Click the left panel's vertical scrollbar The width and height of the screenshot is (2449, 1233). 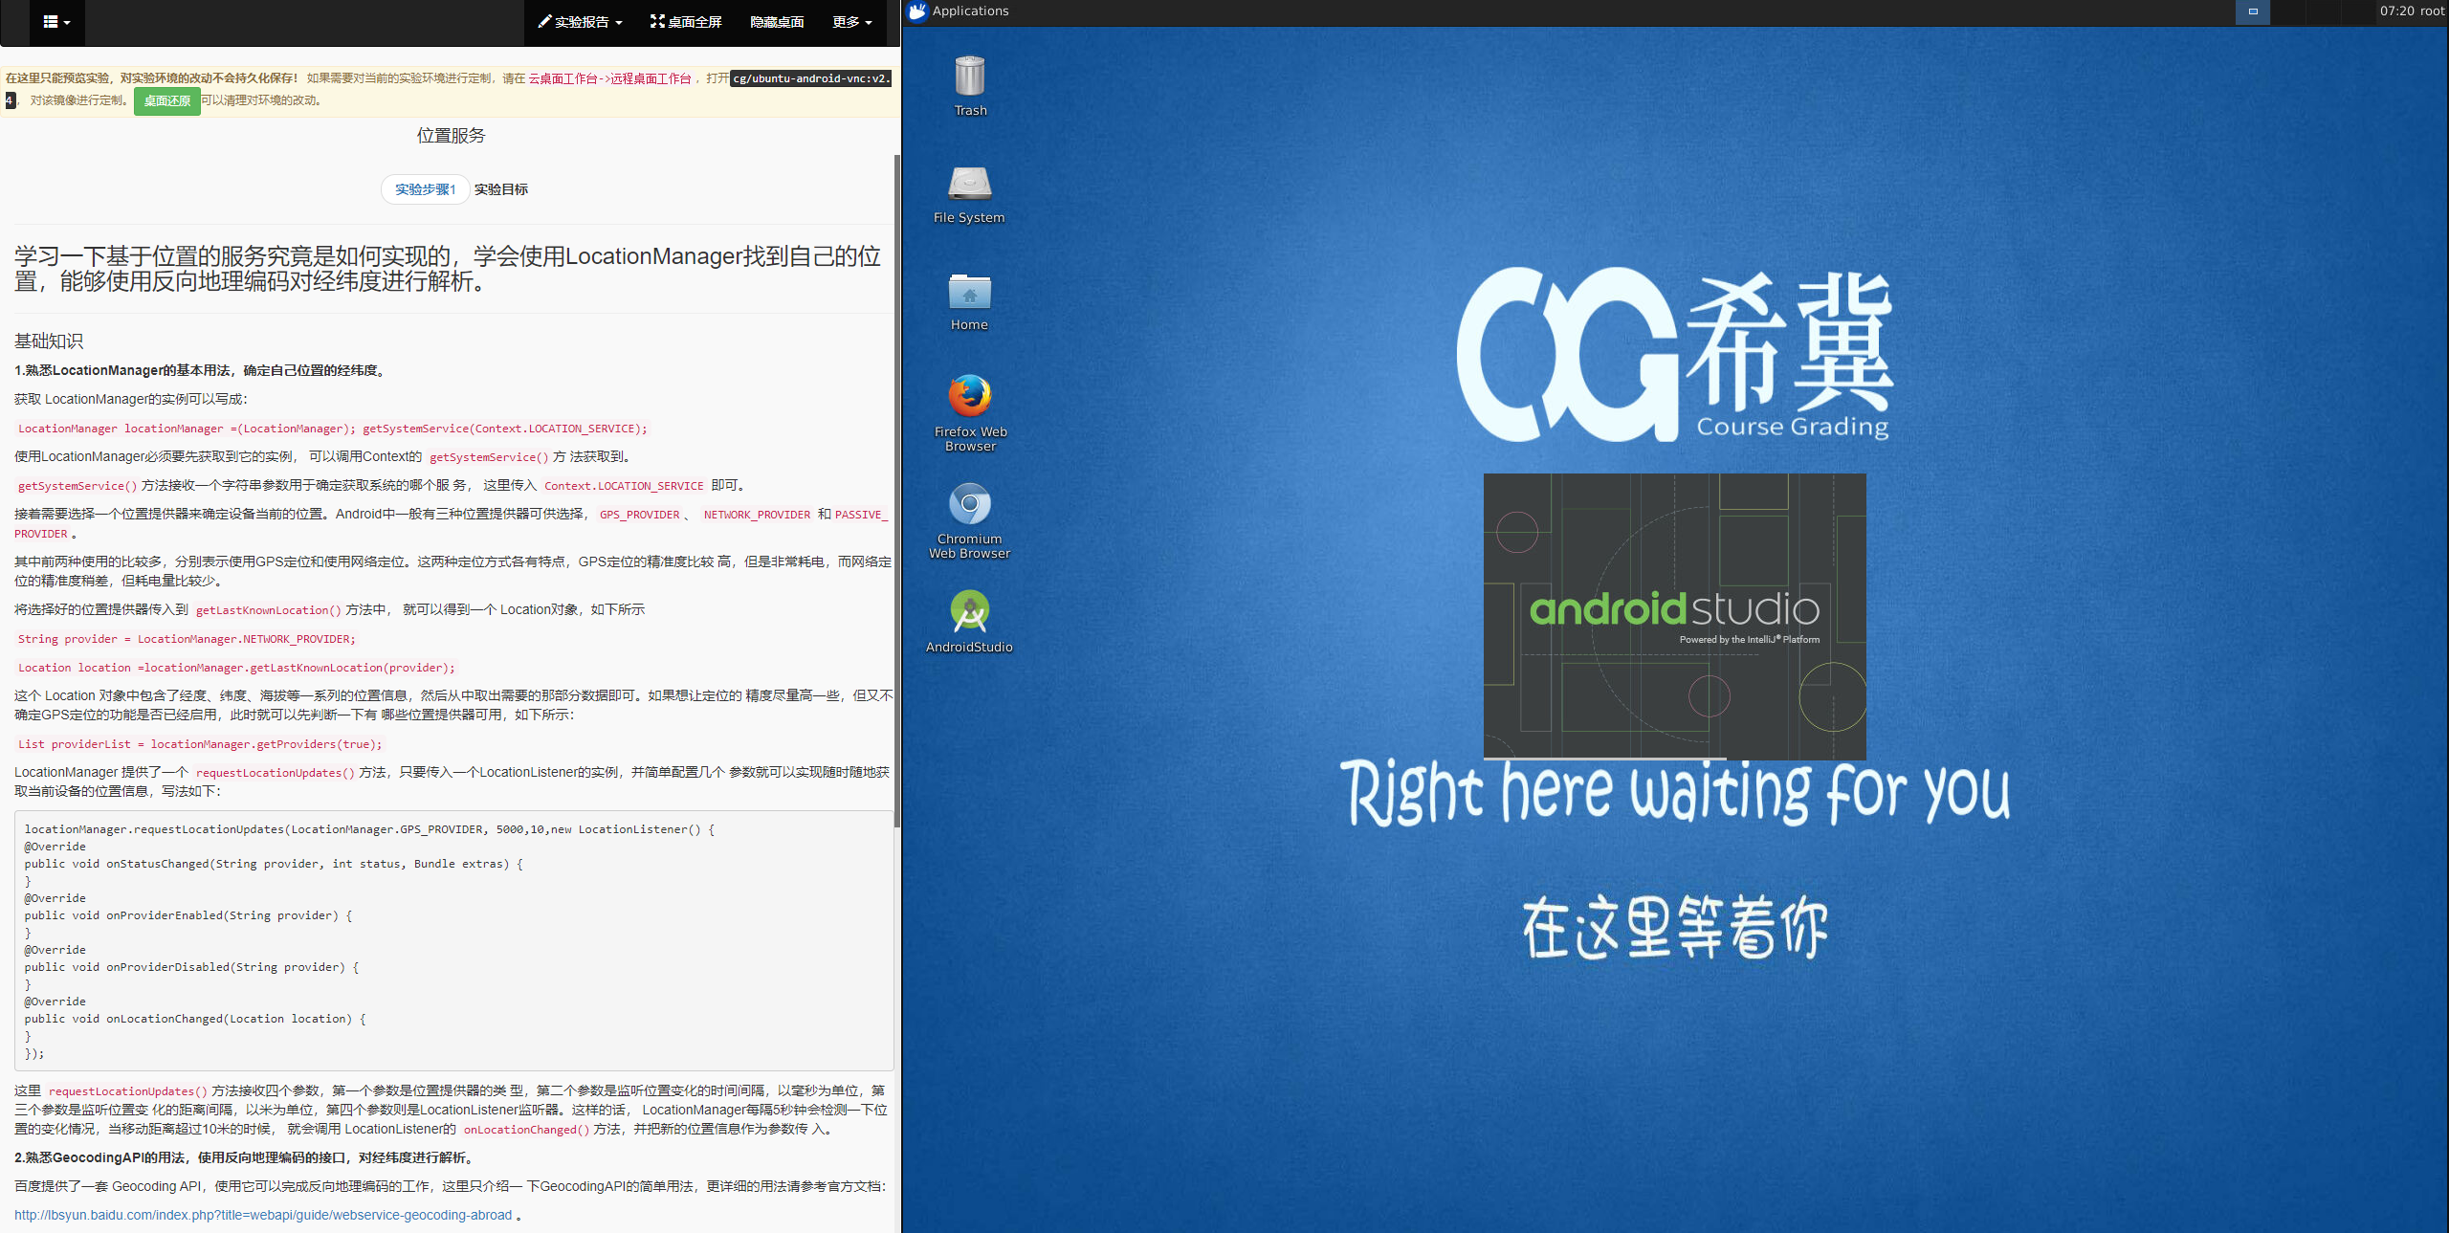tap(896, 493)
